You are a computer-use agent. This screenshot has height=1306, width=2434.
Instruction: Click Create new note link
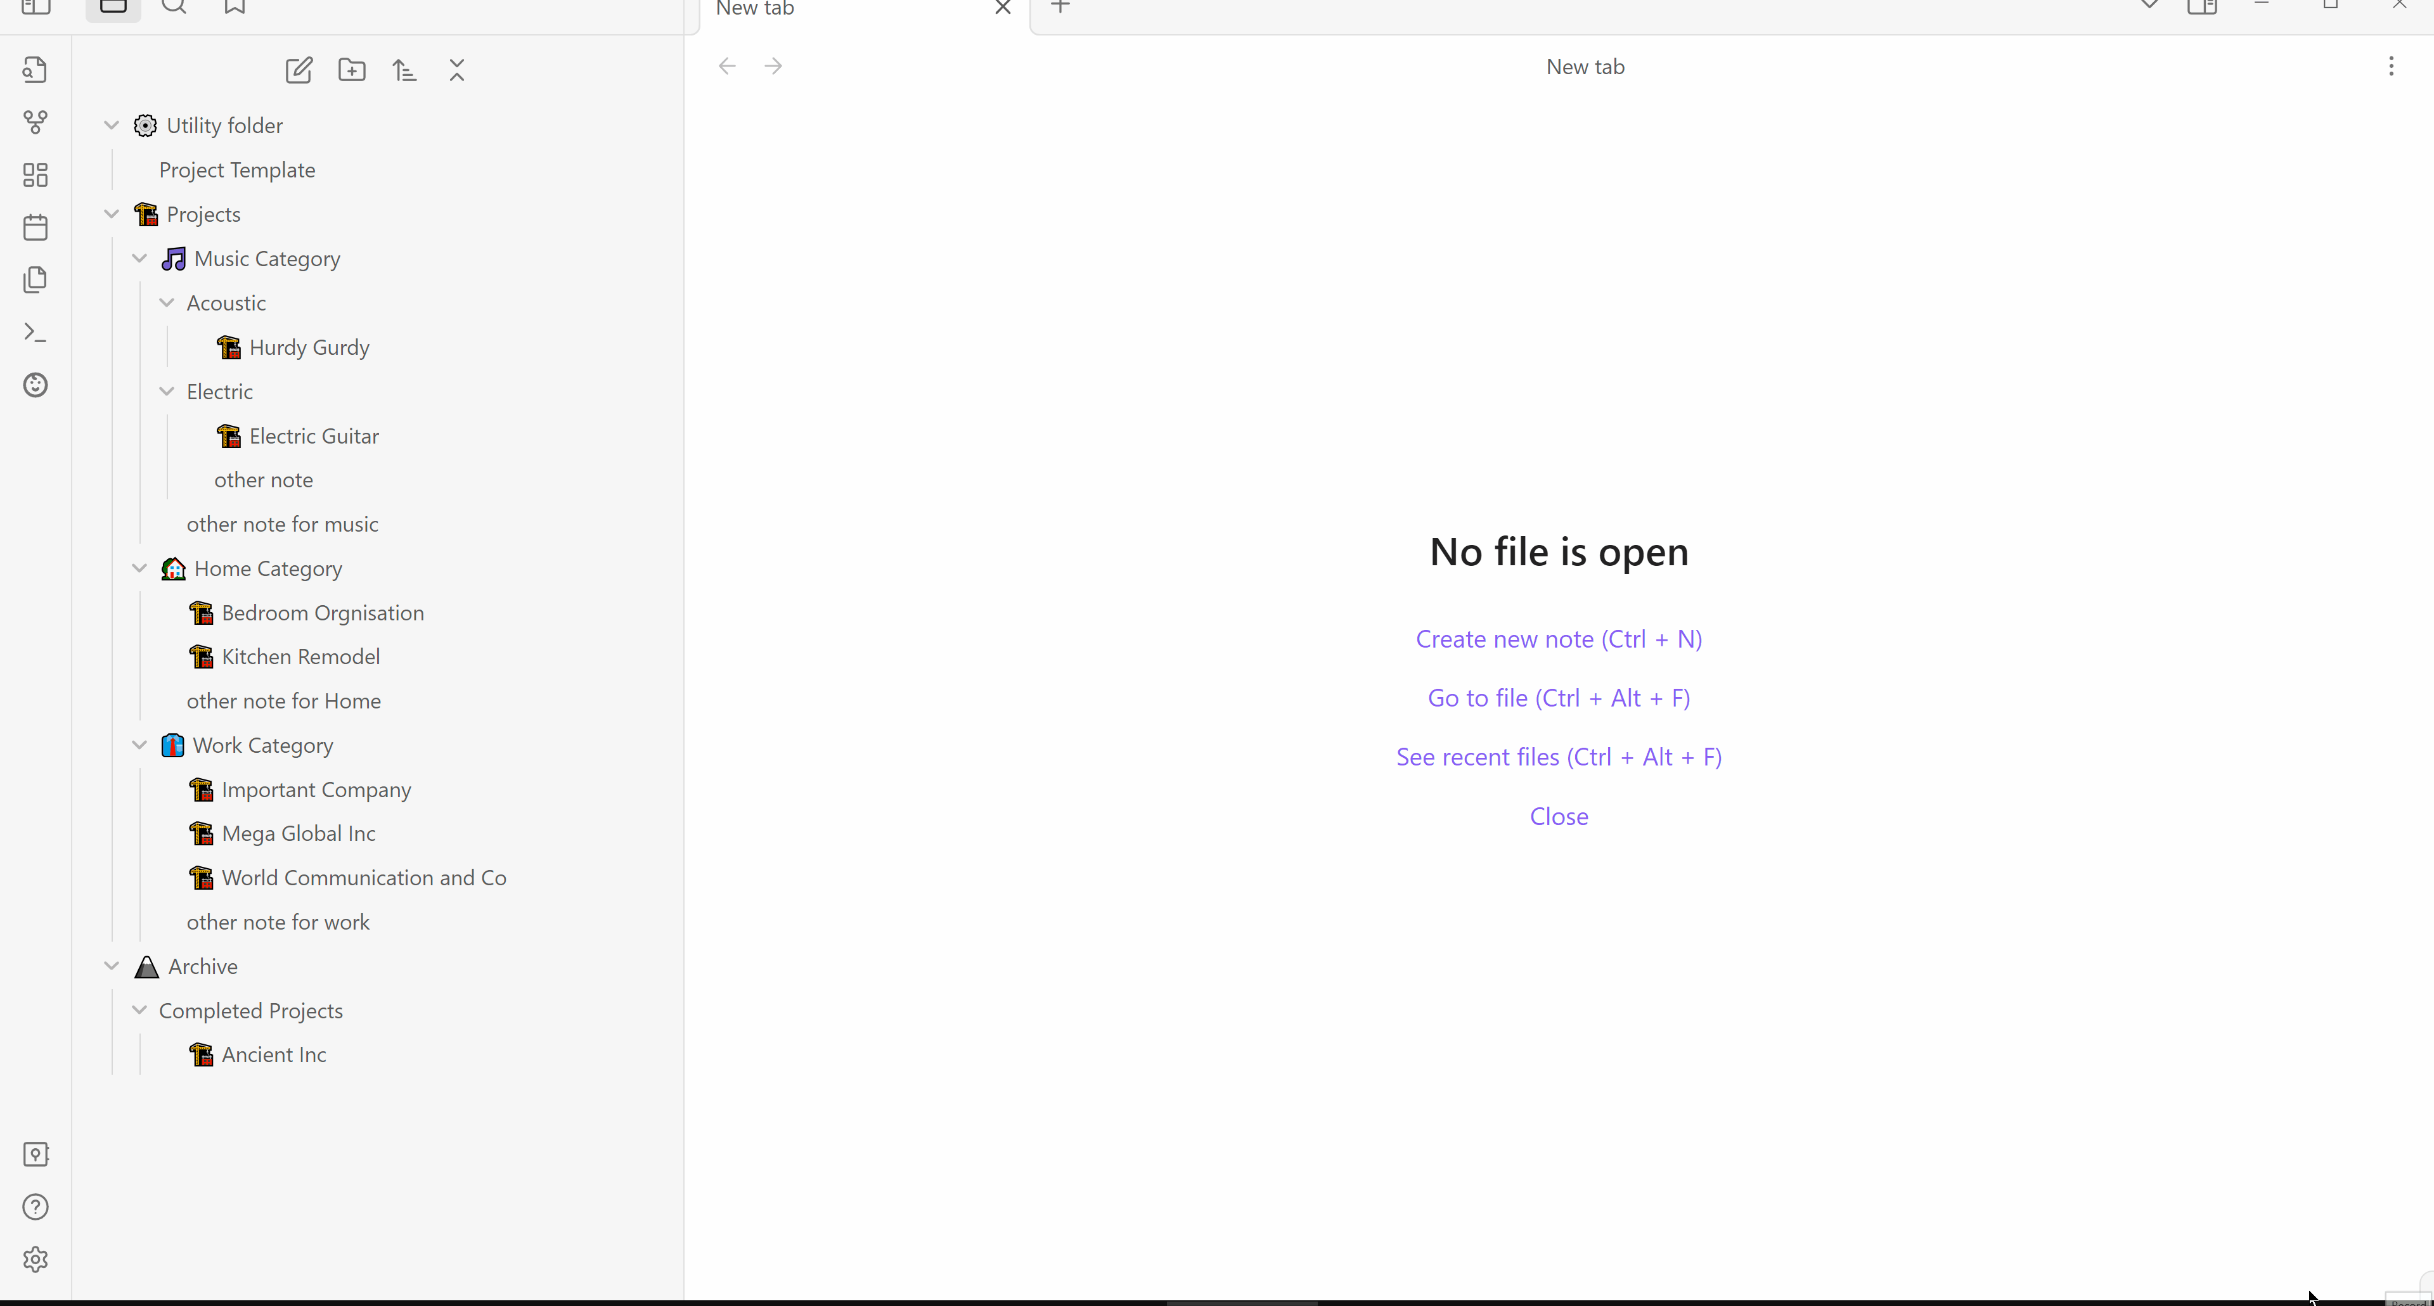point(1559,639)
